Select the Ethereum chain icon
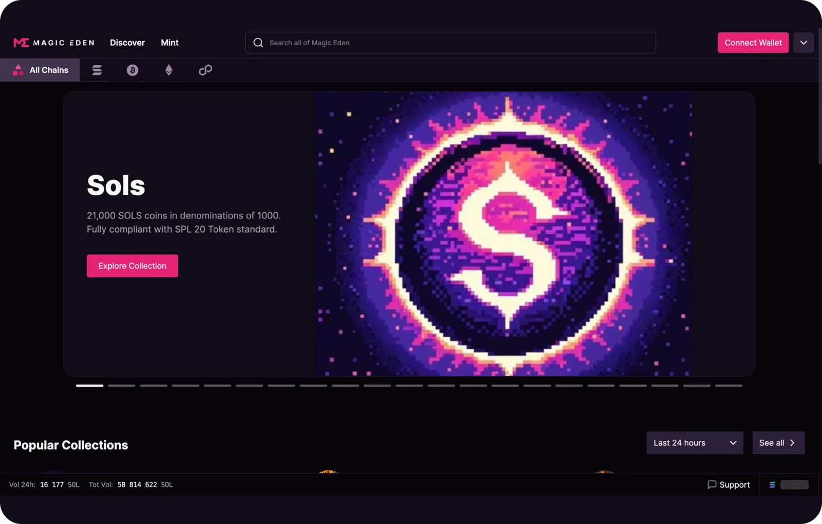 169,70
